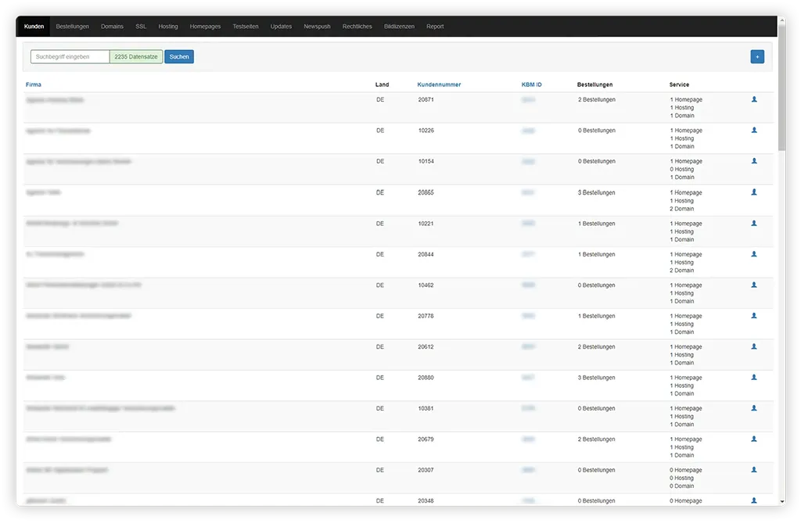Sort table by Firma column header
Viewport: 801px width, 527px height.
click(34, 84)
